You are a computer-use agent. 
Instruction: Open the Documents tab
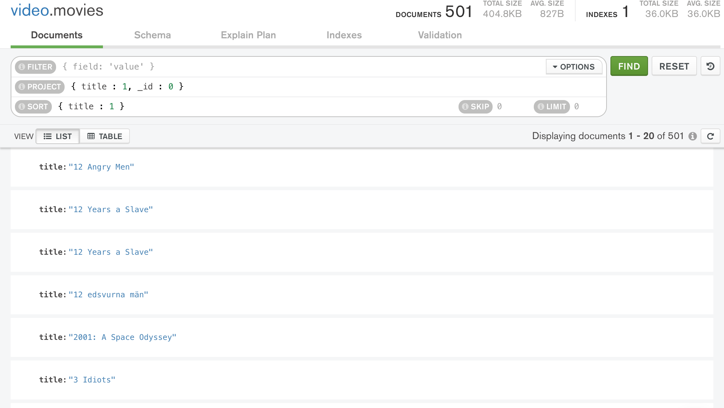57,35
